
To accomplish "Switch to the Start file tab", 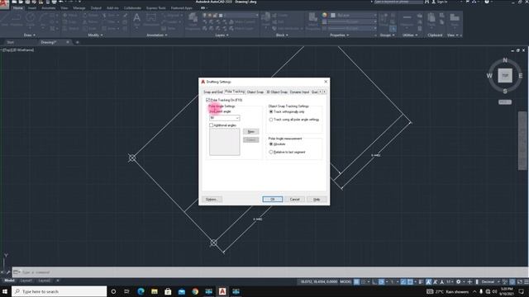I will point(11,42).
